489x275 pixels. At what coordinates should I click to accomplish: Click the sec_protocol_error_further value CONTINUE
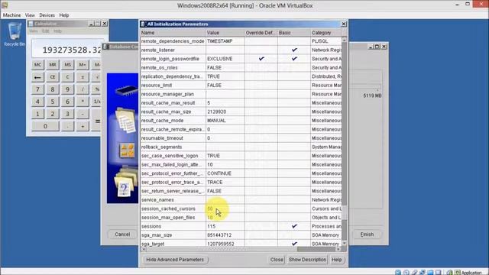click(219, 173)
